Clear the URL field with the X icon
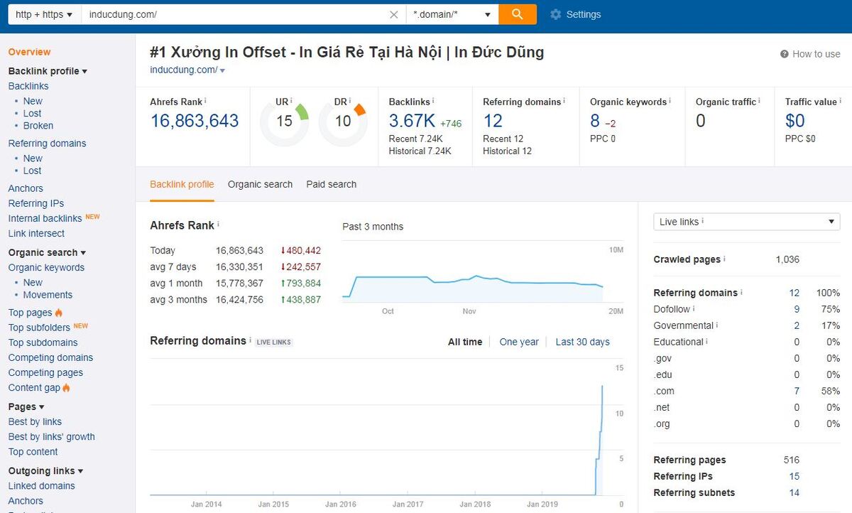This screenshot has width=852, height=513. pyautogui.click(x=394, y=14)
